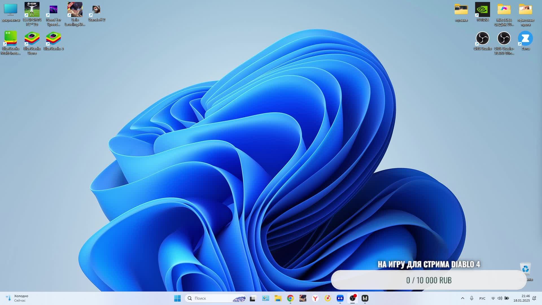This screenshot has height=305, width=542.
Task: Click the Поиск taskbar search box
Action: [x=215, y=298]
